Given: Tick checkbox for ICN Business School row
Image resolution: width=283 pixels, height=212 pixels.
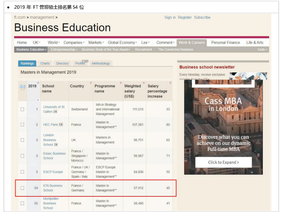Looking at the screenshot, I should pos(23,188).
